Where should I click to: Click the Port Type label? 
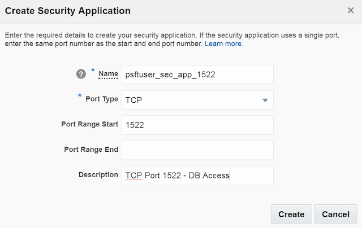pyautogui.click(x=102, y=99)
